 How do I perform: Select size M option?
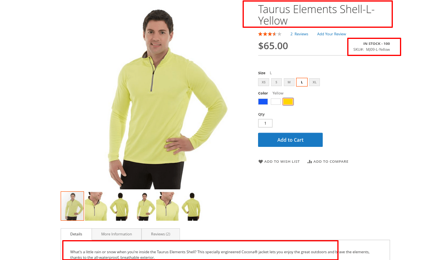pyautogui.click(x=289, y=82)
